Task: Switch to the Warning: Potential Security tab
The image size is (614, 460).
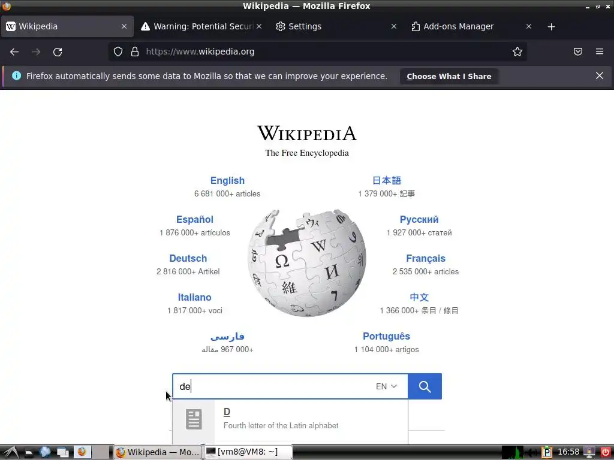Action: tap(201, 26)
